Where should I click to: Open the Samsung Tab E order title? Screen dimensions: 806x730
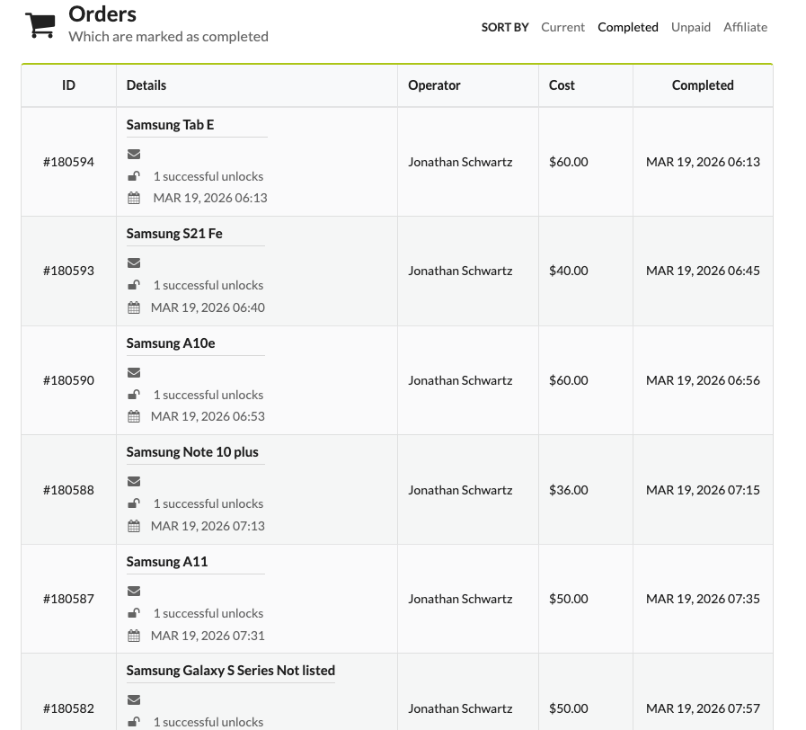[x=170, y=125]
